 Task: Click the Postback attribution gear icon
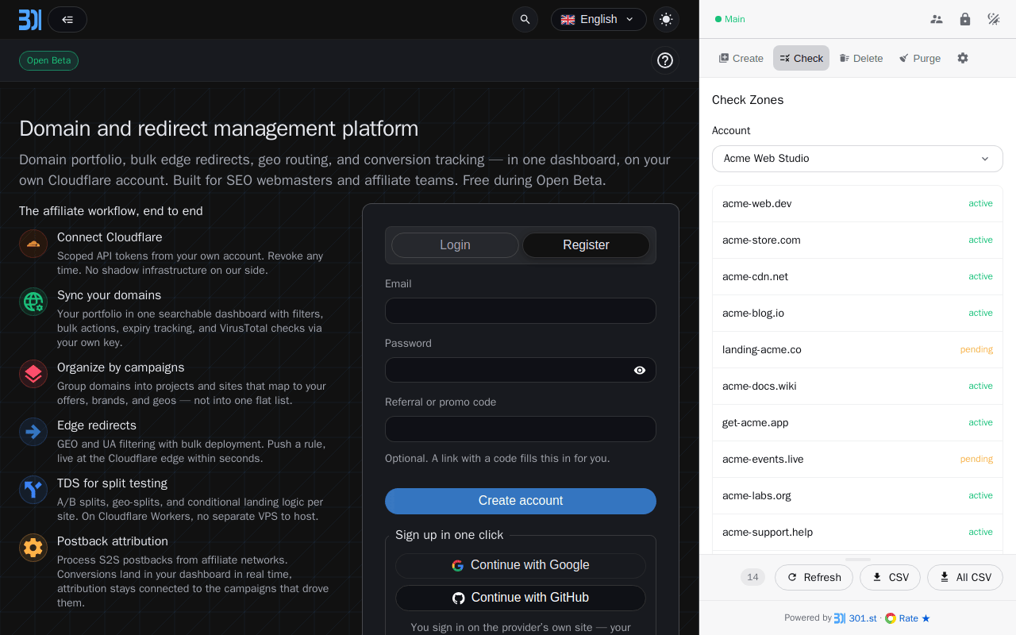coord(33,548)
